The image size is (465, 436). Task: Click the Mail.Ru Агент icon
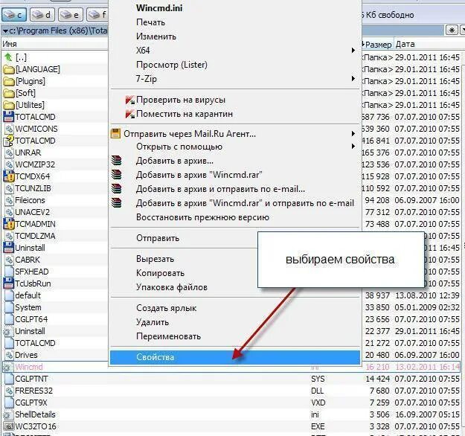pos(115,134)
